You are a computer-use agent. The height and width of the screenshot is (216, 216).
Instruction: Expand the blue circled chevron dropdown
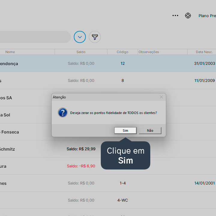click(x=80, y=37)
